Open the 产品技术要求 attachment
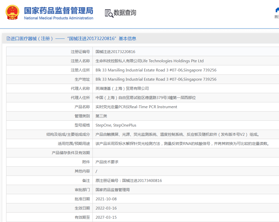 [107, 162]
